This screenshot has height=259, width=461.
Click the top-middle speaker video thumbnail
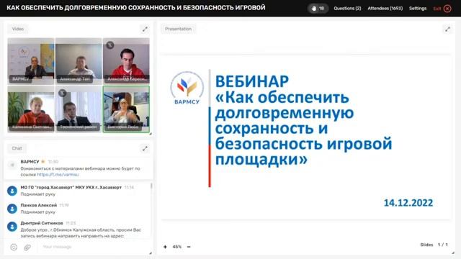point(79,60)
